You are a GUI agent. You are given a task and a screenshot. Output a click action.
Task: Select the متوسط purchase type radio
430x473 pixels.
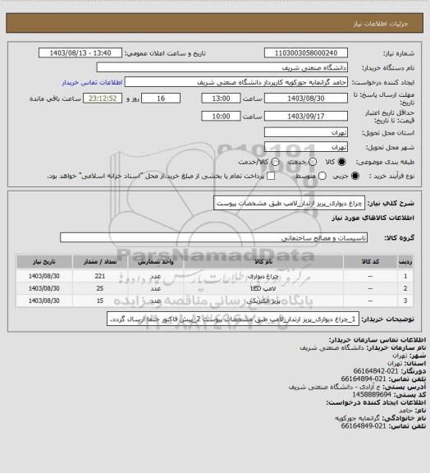322,176
